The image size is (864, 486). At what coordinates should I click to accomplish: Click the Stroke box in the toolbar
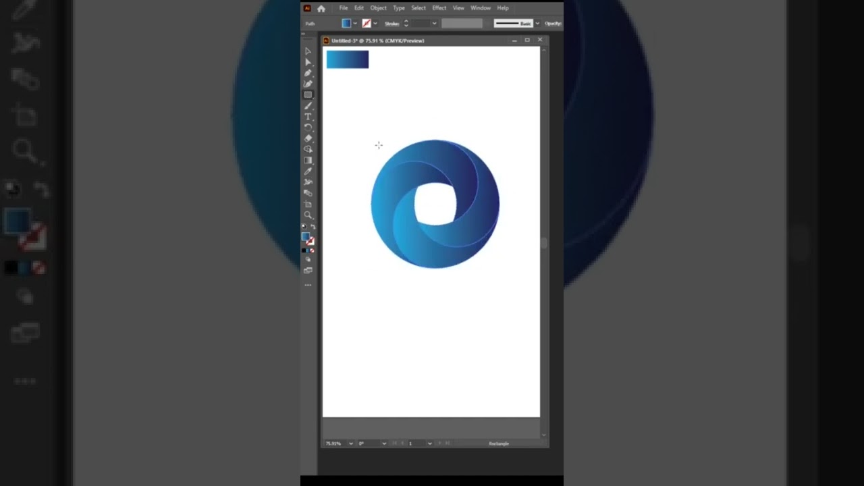[x=311, y=242]
